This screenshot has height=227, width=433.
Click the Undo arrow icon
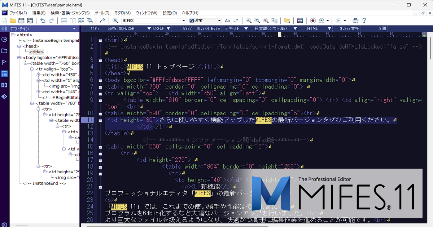click(43, 21)
